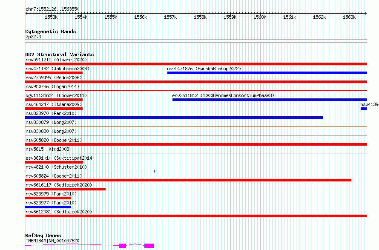
Task: Click the long blue bar for nsv823970
Action: tap(174, 118)
